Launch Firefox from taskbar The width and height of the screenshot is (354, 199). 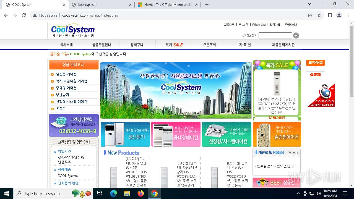[x=141, y=193]
